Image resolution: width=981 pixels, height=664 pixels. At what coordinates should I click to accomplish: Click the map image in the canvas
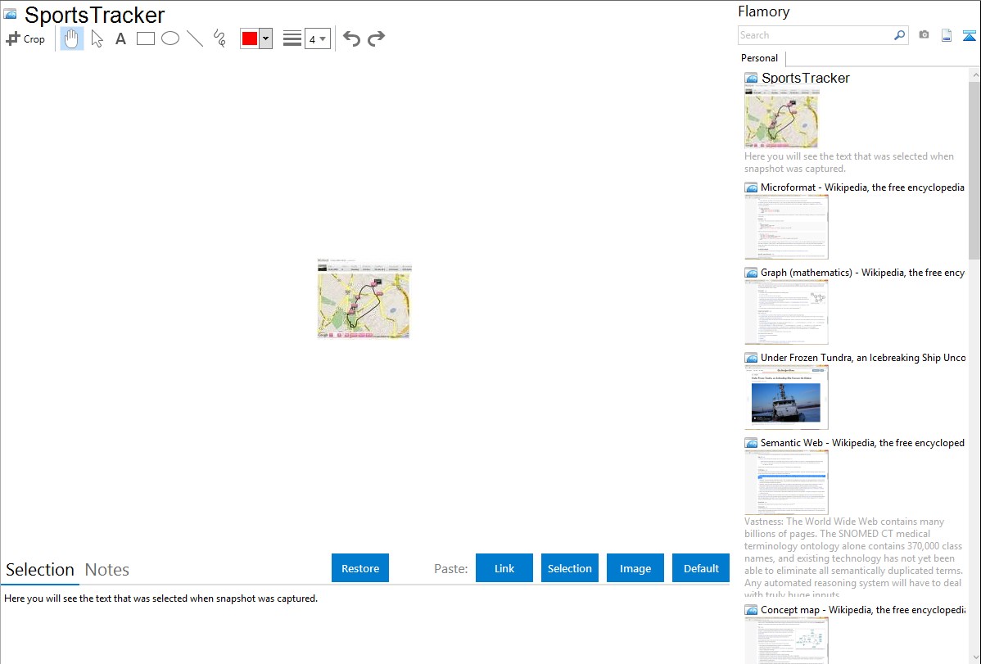(x=364, y=299)
